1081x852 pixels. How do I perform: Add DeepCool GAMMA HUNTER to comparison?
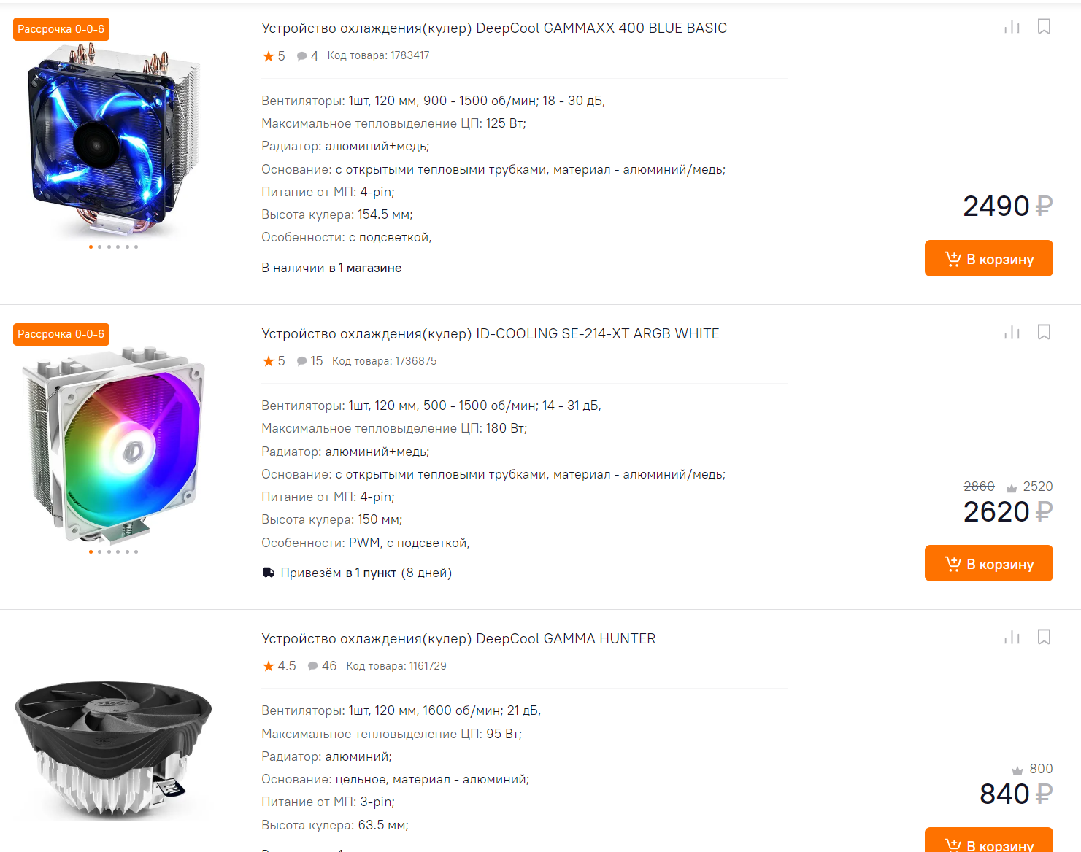(x=1012, y=638)
